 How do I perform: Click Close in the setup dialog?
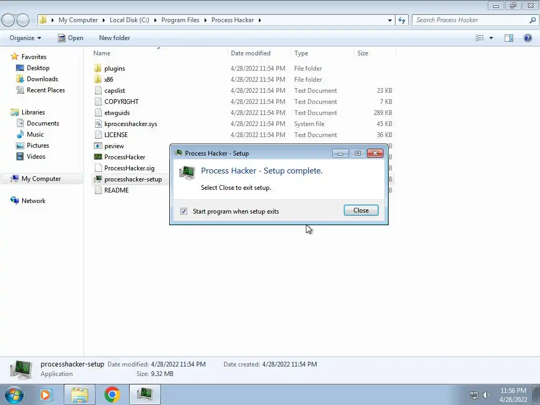click(x=361, y=210)
